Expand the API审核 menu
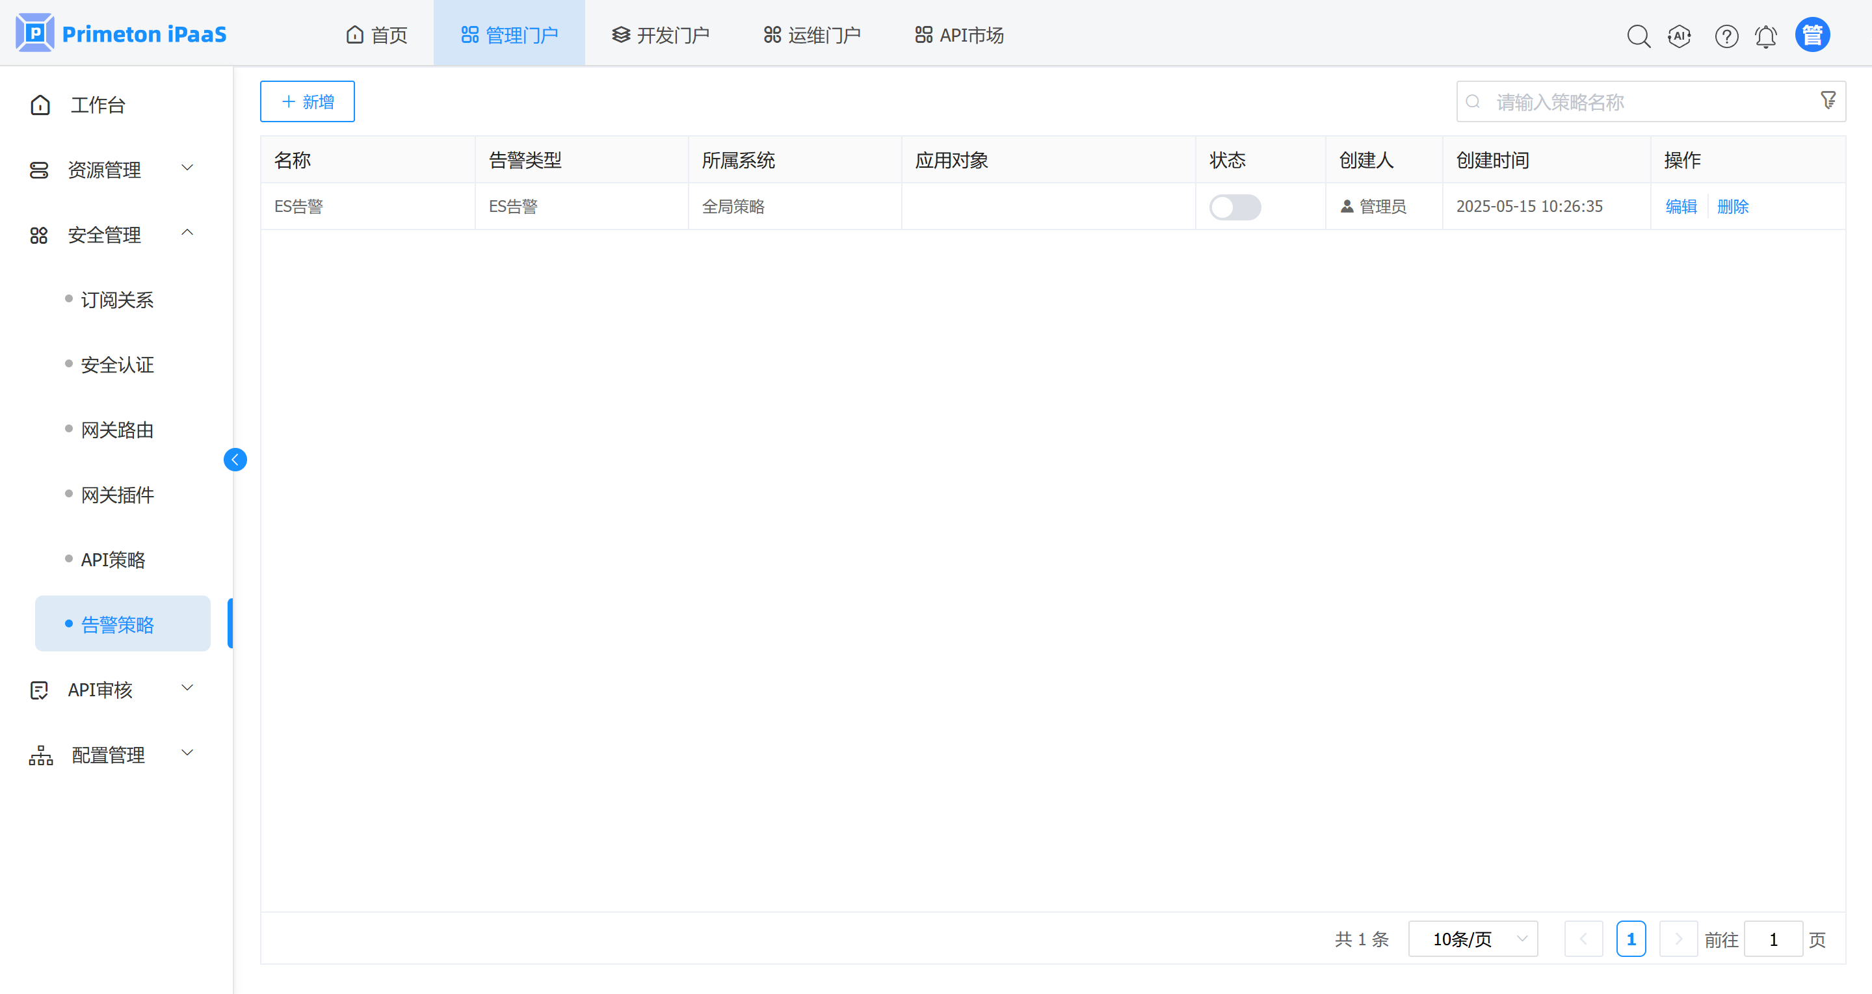This screenshot has height=994, width=1872. click(112, 689)
